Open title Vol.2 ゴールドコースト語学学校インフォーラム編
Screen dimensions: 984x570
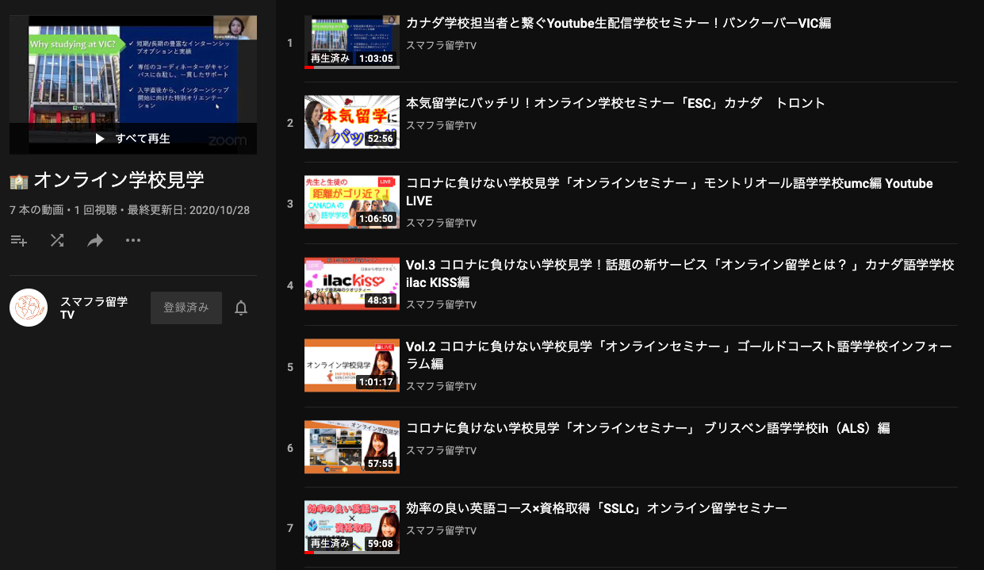[x=679, y=355]
